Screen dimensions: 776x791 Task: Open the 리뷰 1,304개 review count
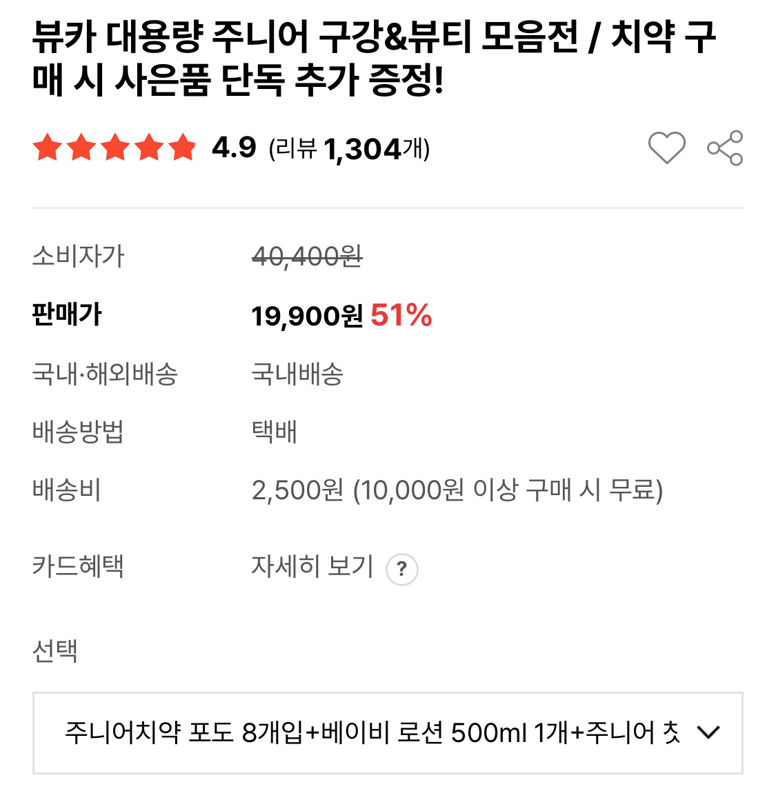[x=349, y=148]
